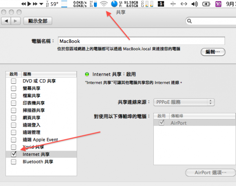Click the 傳輸埠 column header

[x=202, y=116]
